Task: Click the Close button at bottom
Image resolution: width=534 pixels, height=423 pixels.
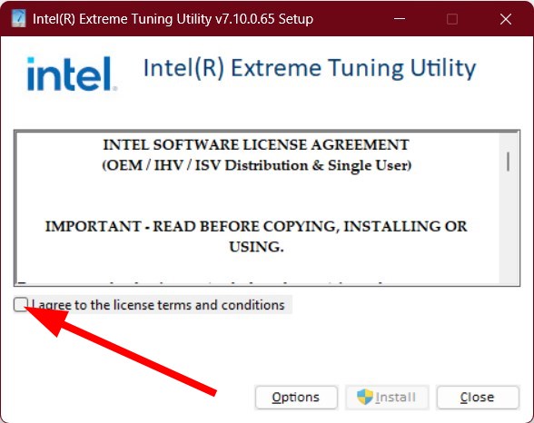Action: coord(478,398)
